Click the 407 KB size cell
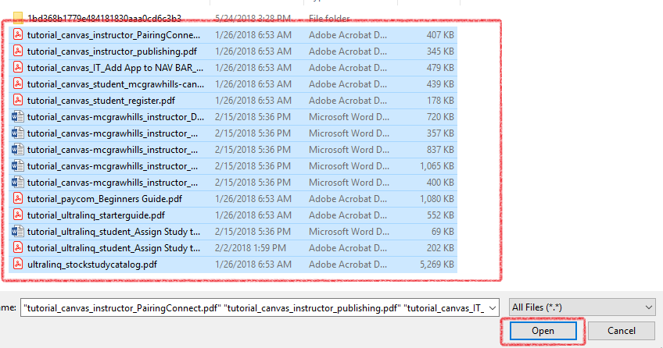The width and height of the screenshot is (663, 348). click(x=439, y=35)
